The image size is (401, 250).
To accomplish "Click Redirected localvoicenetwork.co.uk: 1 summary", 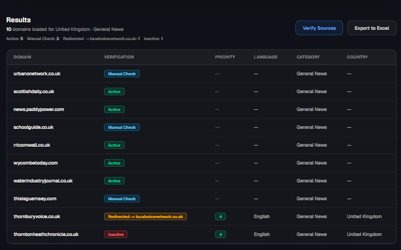I will tap(102, 39).
